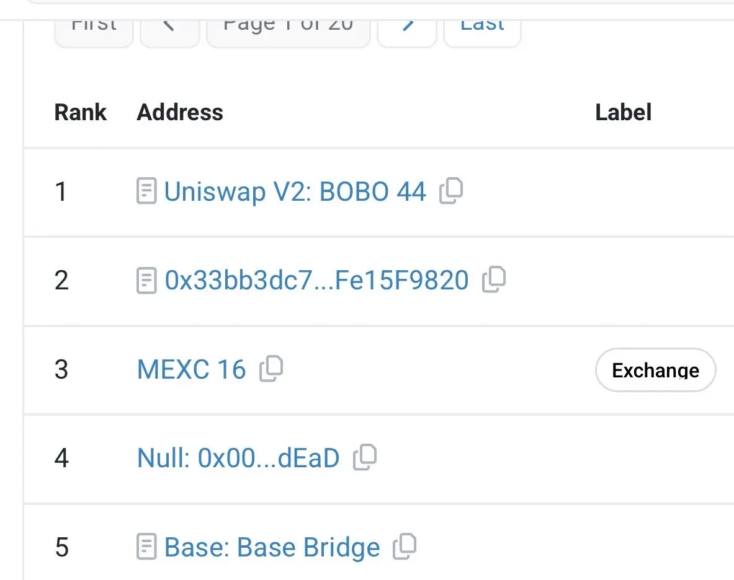Copy the Base Bridge address

tap(405, 547)
